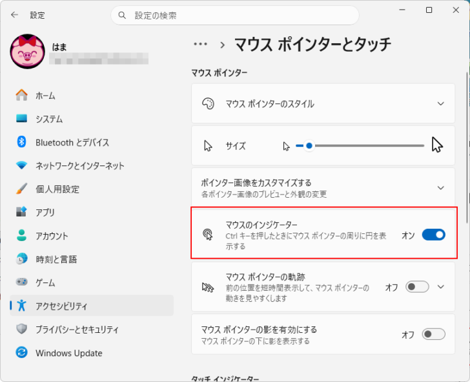Click the pointer size slider thumb
The width and height of the screenshot is (470, 382).
tap(309, 146)
